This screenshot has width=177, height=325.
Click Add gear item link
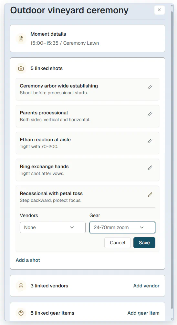coord(143,313)
